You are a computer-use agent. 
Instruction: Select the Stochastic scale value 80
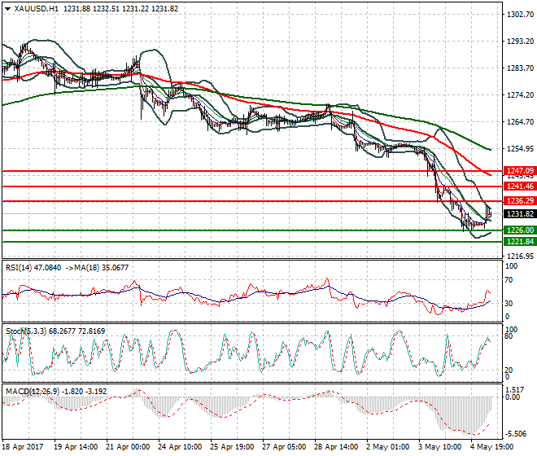point(509,336)
